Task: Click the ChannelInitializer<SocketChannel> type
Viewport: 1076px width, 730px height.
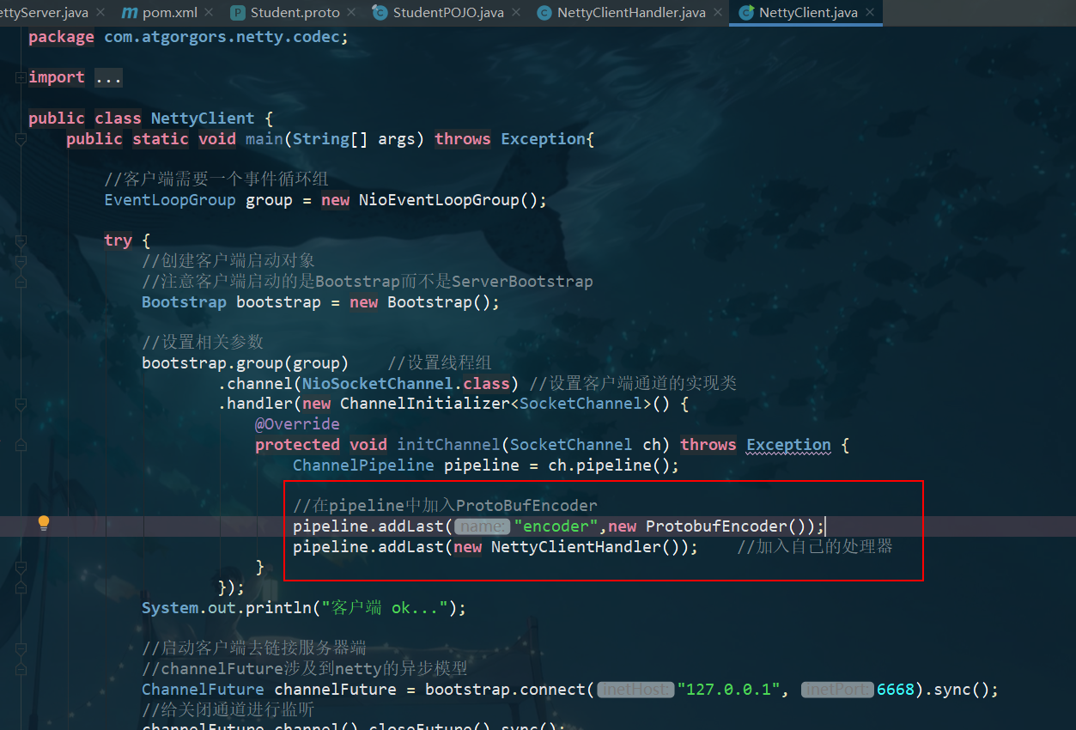Action: 495,404
